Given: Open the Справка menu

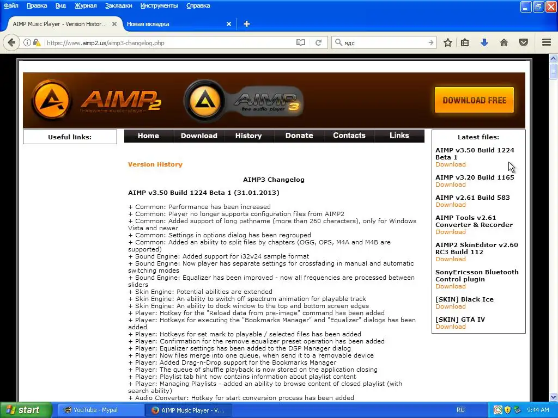Looking at the screenshot, I should tap(198, 5).
